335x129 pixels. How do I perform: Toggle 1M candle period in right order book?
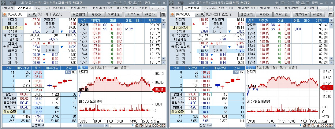[x=241, y=72]
